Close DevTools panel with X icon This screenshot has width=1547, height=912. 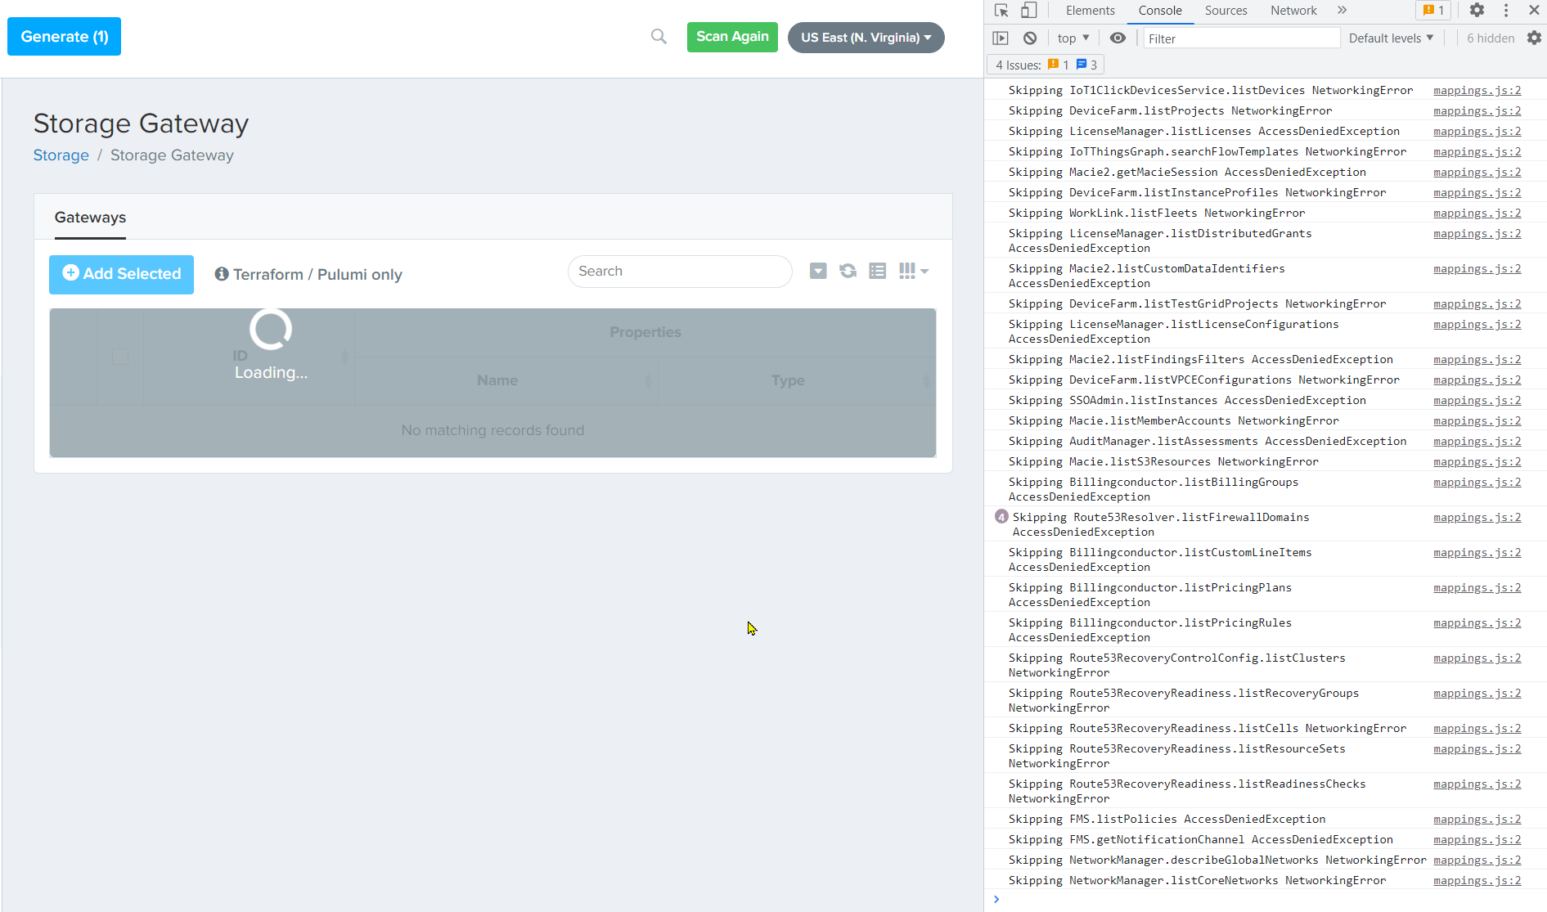tap(1534, 11)
